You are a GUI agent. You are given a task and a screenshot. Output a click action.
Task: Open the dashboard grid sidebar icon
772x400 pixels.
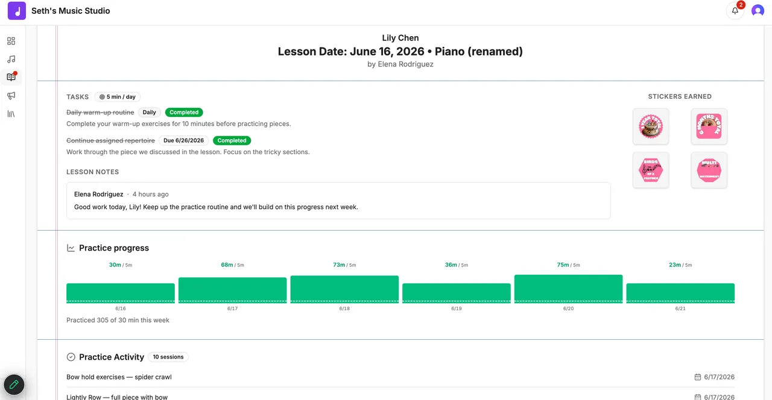(11, 41)
